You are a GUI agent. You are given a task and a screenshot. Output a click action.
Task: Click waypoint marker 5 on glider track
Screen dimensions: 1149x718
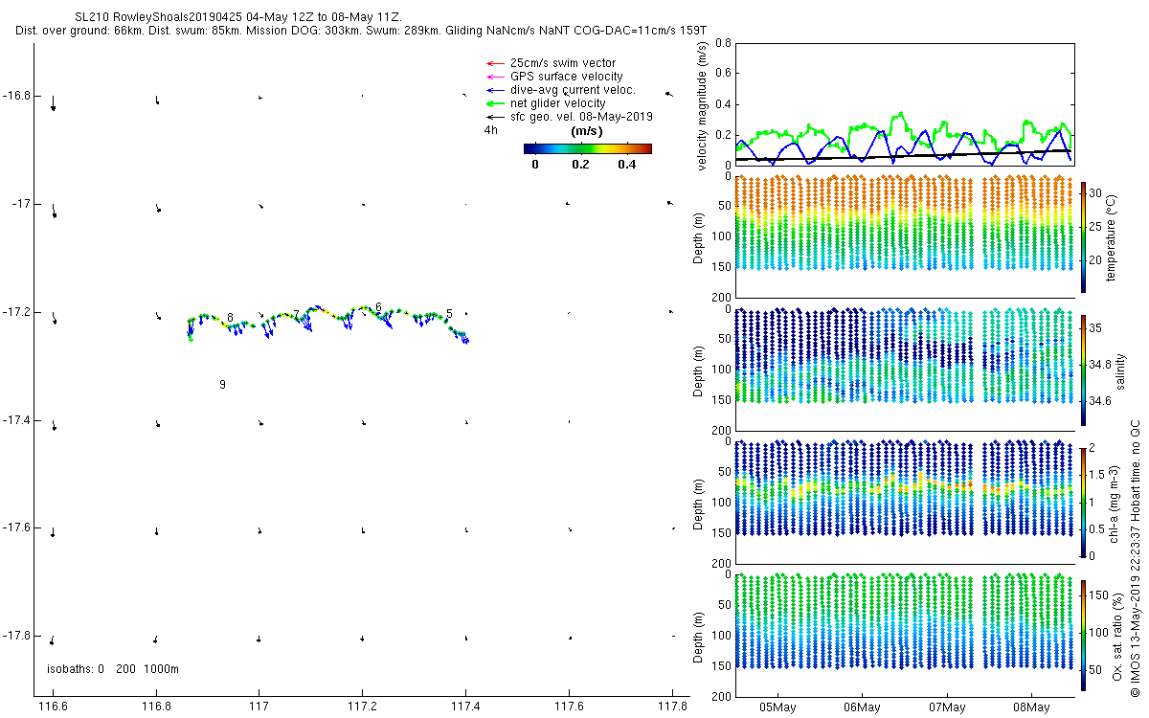449,314
